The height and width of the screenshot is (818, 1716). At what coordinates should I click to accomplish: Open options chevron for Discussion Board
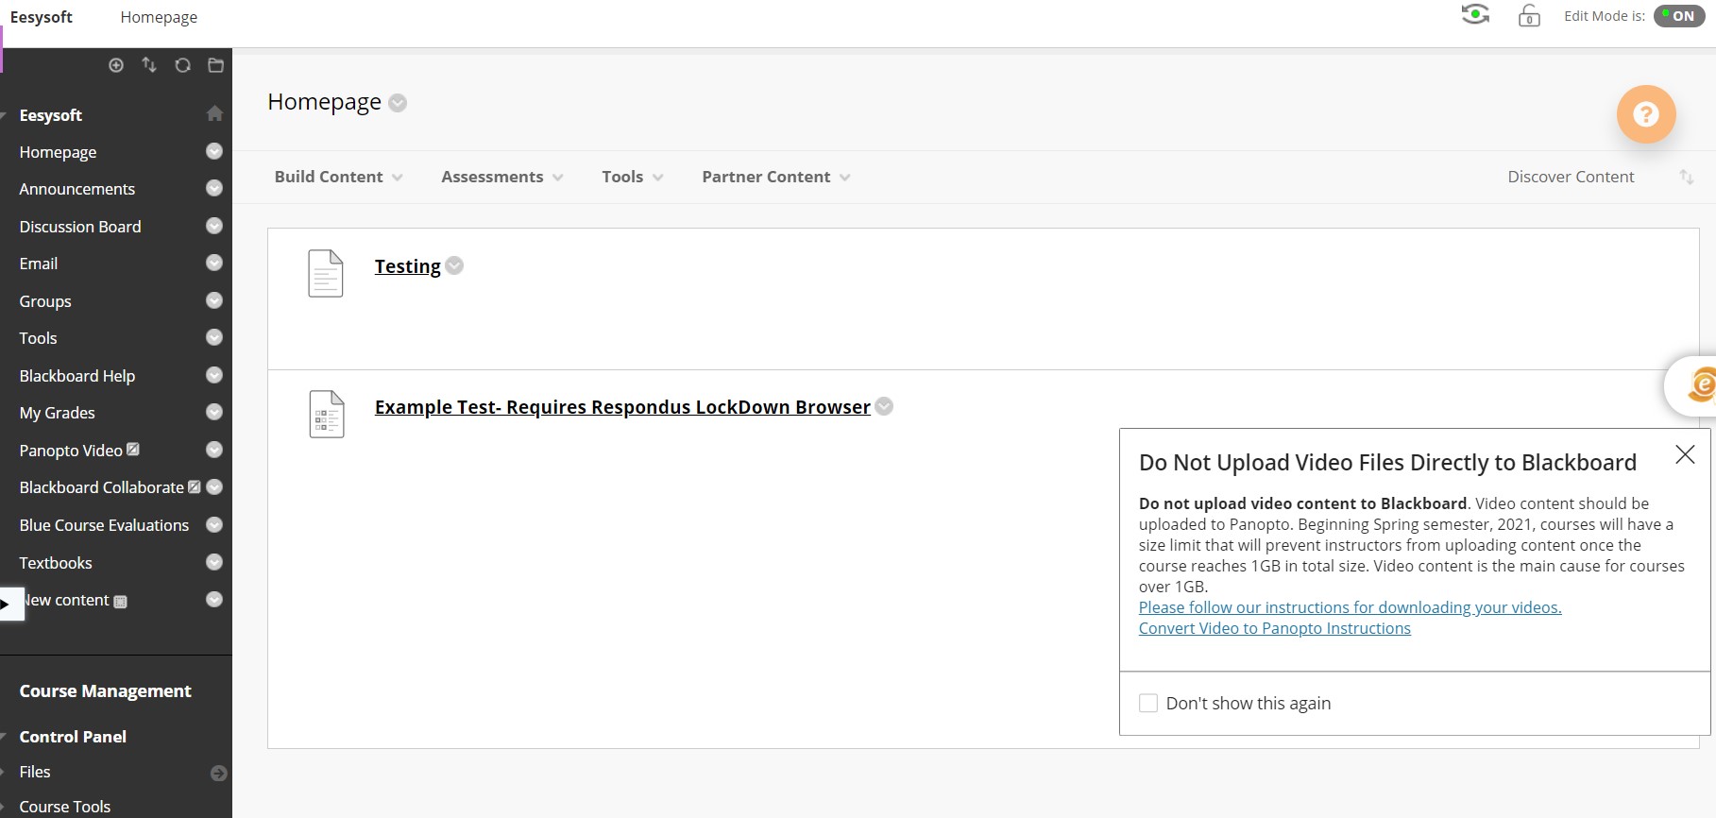coord(214,226)
